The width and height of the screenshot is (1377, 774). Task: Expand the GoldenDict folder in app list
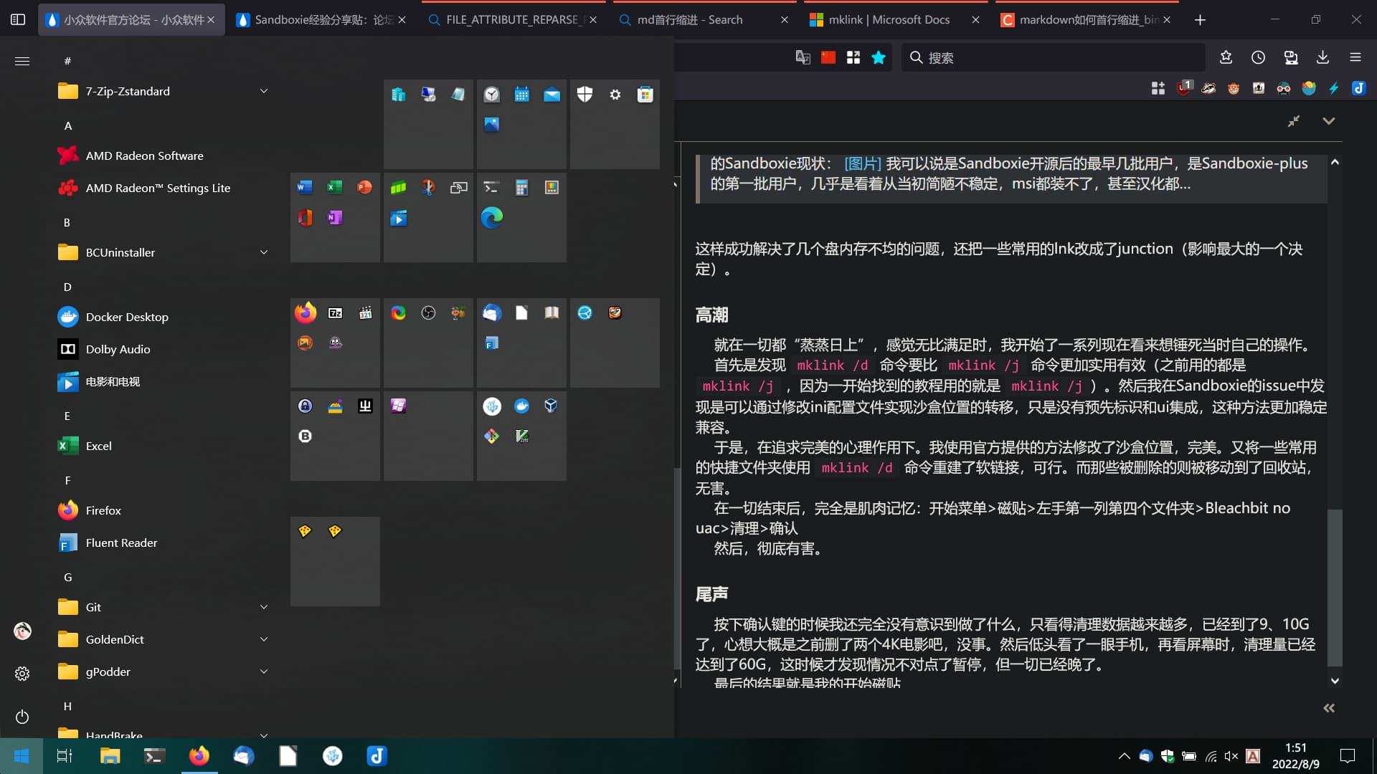click(x=263, y=639)
